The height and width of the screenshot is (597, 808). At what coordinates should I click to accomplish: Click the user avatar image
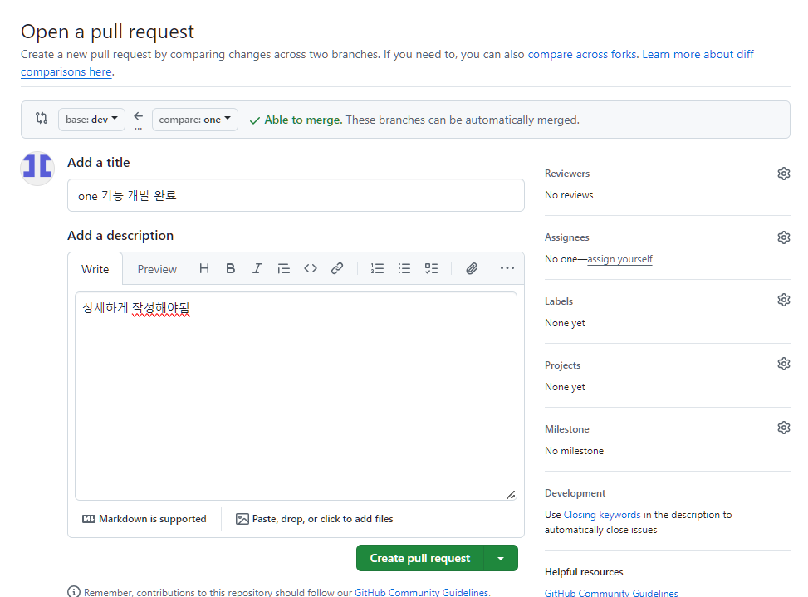pos(37,169)
